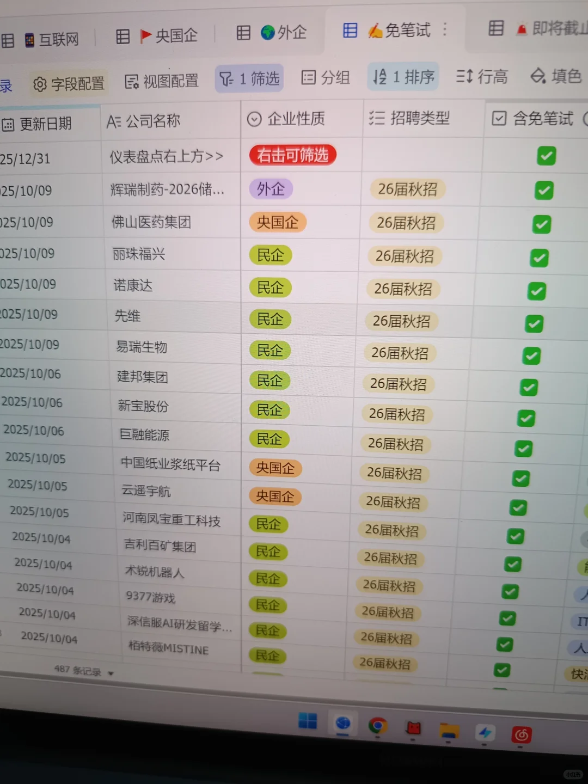Click the grid icon before 即将截止 tab
Screen dimensions: 588x784
tap(496, 28)
